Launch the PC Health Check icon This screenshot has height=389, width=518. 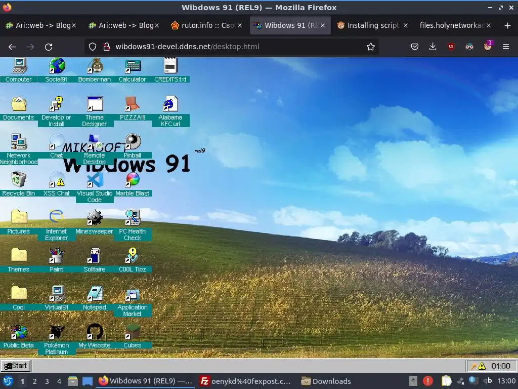pyautogui.click(x=133, y=217)
